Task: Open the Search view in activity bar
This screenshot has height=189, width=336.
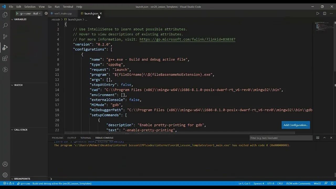Action: click(x=5, y=25)
